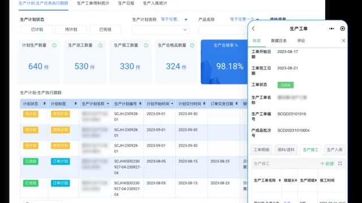Click the target circle icon in 生产工单 header

tap(343, 29)
